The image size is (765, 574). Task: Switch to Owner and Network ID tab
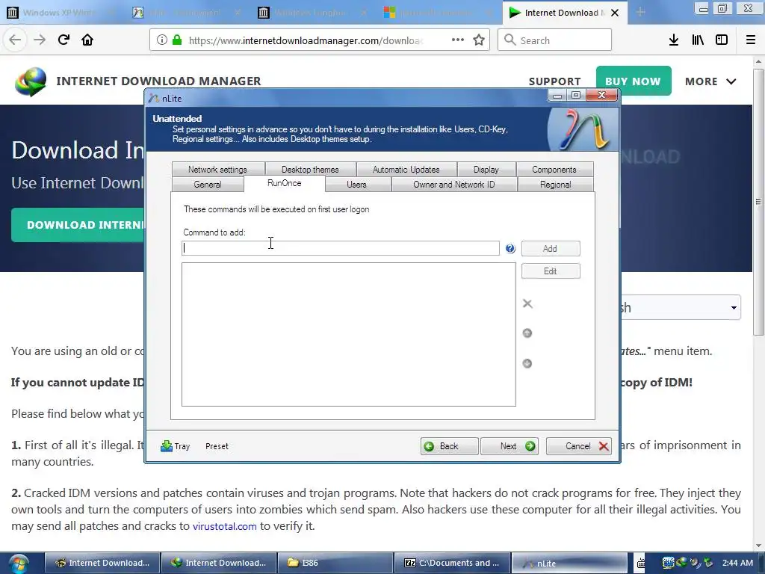(453, 185)
